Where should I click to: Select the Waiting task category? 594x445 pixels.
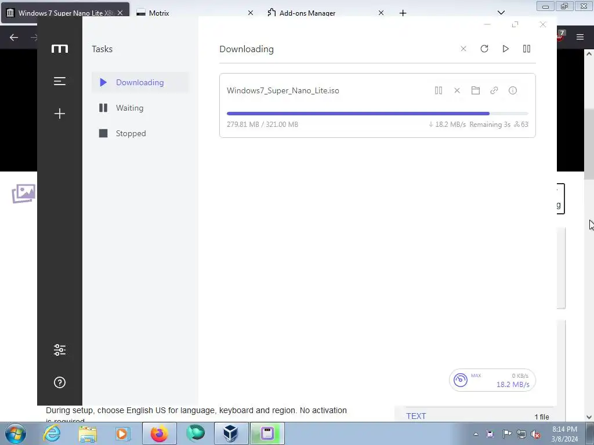(x=140, y=108)
